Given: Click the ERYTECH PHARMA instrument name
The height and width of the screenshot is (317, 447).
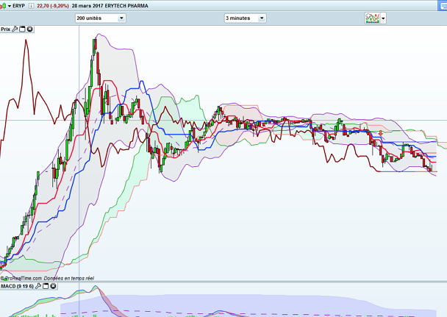Looking at the screenshot, I should click(x=126, y=6).
